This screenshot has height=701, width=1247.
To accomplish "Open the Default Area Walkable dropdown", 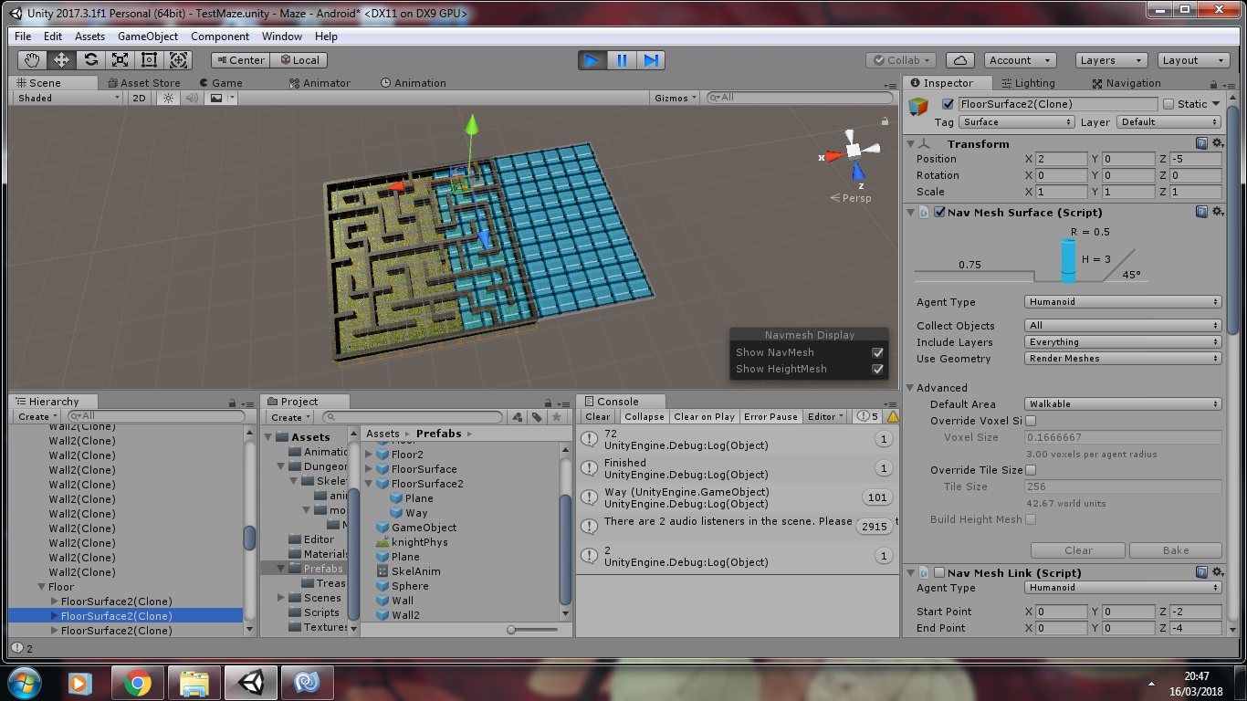I will point(1123,404).
